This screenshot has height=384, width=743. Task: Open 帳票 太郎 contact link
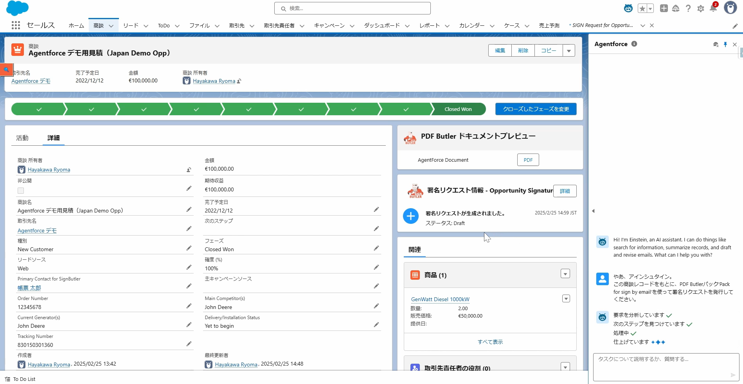pos(29,288)
